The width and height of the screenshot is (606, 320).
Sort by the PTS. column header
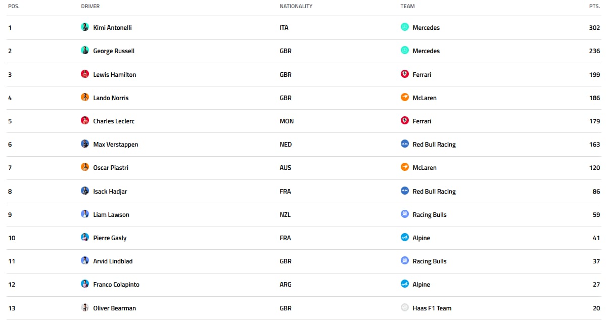pos(594,6)
